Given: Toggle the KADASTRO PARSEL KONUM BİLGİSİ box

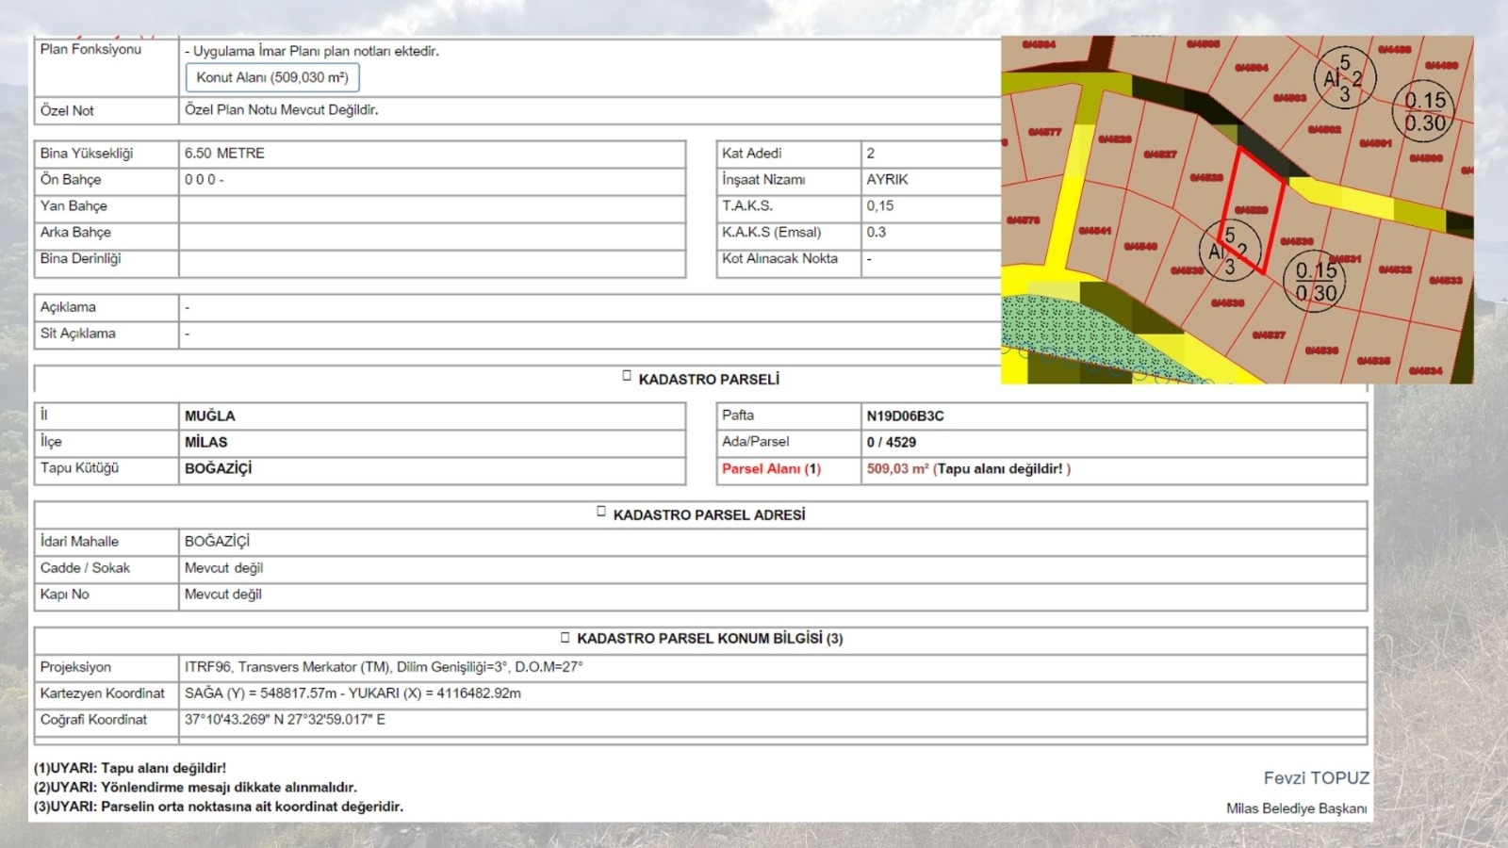Looking at the screenshot, I should (x=565, y=637).
